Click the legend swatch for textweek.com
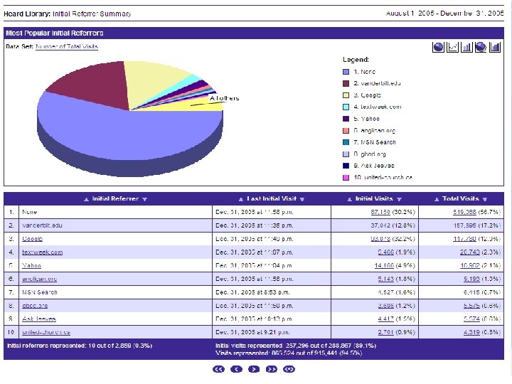Image resolution: width=512 pixels, height=384 pixels. (346, 107)
